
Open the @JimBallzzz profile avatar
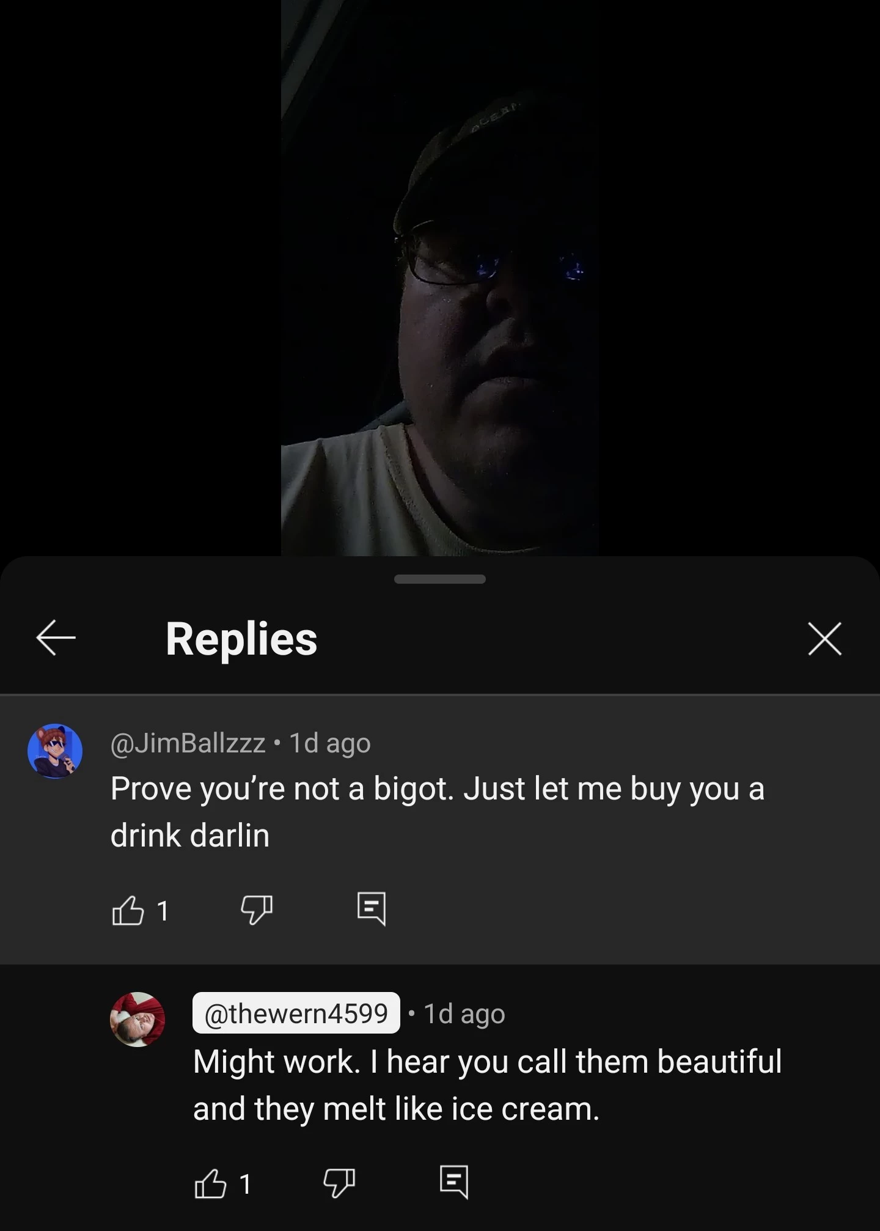tap(55, 751)
